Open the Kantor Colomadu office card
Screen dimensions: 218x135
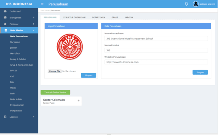[x=61, y=101]
